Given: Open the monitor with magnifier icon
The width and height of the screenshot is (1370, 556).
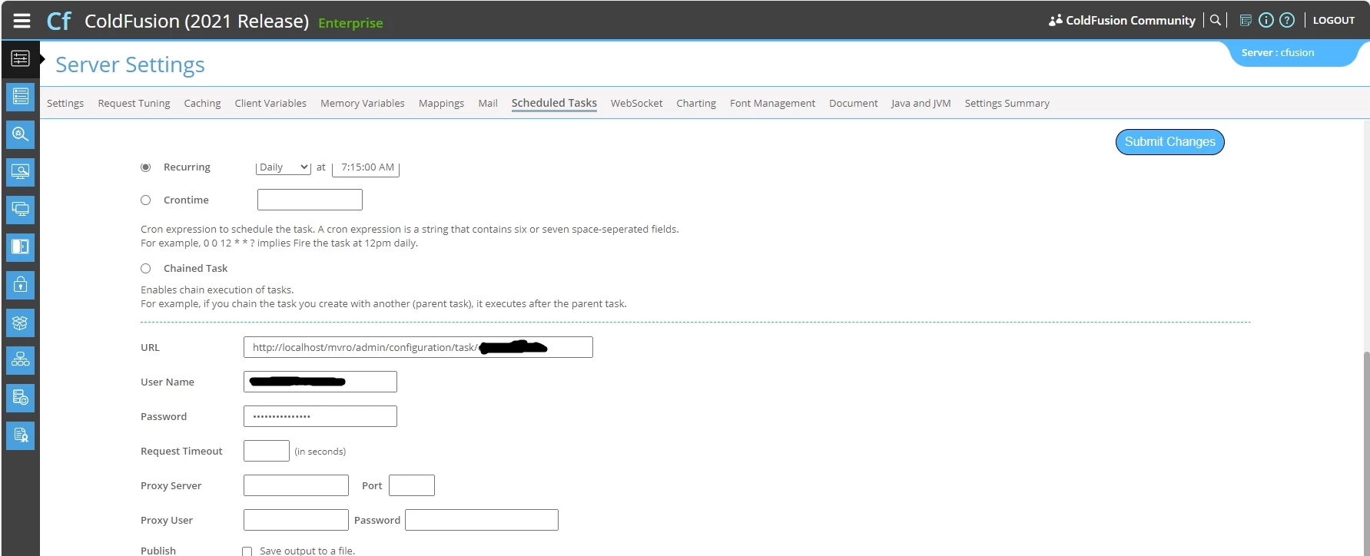Looking at the screenshot, I should (21, 171).
